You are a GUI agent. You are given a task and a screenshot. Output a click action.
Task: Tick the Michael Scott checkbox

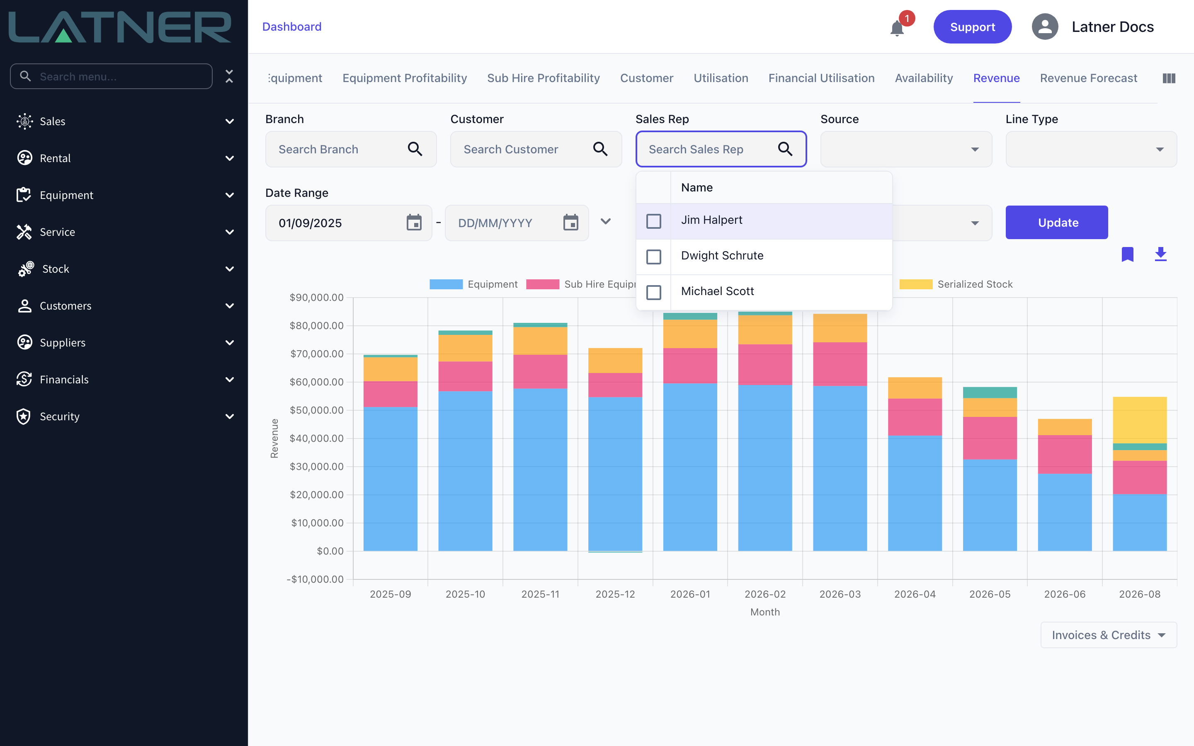point(654,292)
